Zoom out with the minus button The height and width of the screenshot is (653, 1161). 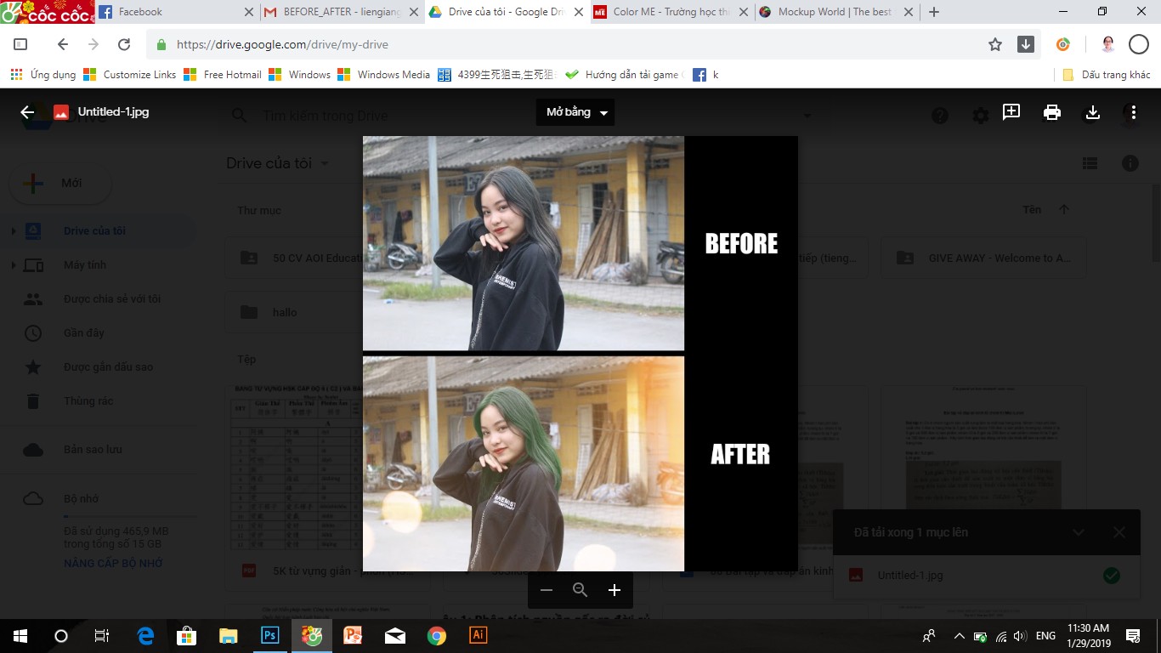tap(547, 590)
